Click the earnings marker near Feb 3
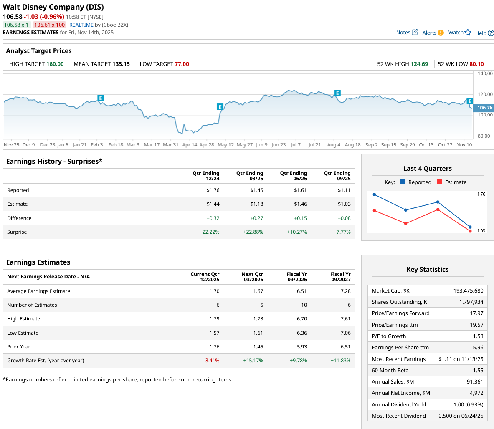 click(101, 98)
